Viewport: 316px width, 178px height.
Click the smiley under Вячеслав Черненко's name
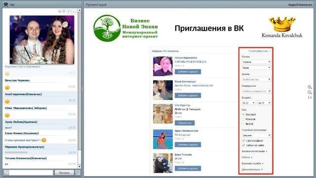pos(7,88)
